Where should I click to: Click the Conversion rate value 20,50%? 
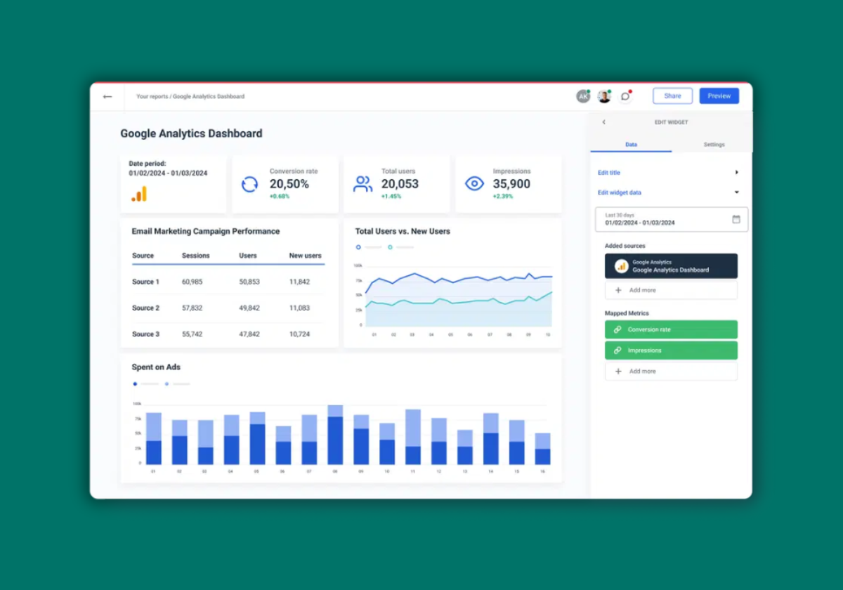pyautogui.click(x=289, y=184)
